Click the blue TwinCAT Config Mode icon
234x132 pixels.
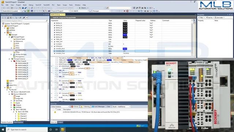32,11
